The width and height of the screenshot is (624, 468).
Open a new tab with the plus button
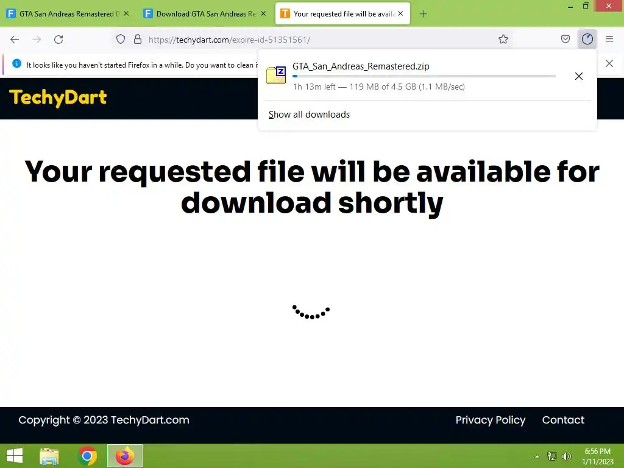point(423,14)
